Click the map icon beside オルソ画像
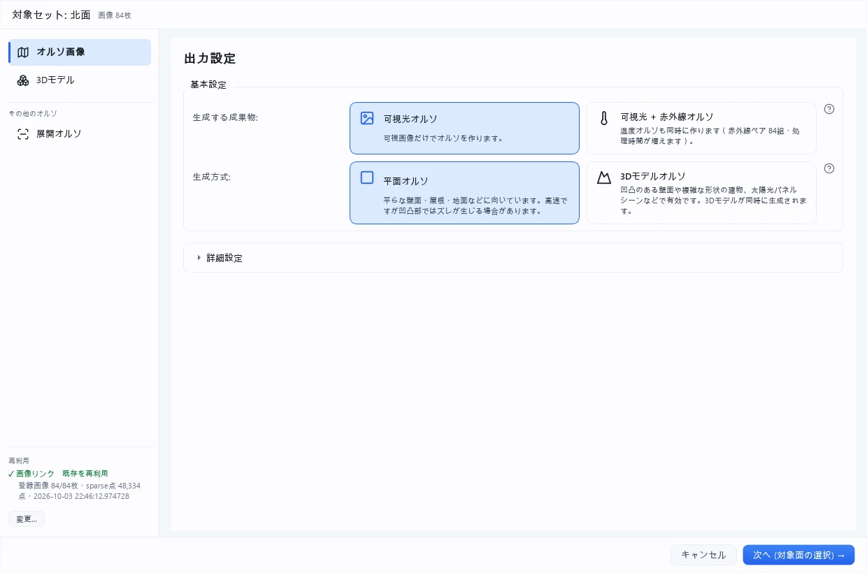Image resolution: width=867 pixels, height=573 pixels. click(23, 52)
